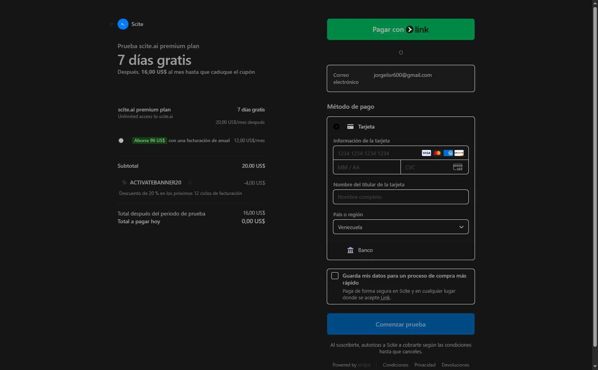
Task: Open the underlined Link hyperlink
Action: click(385, 298)
